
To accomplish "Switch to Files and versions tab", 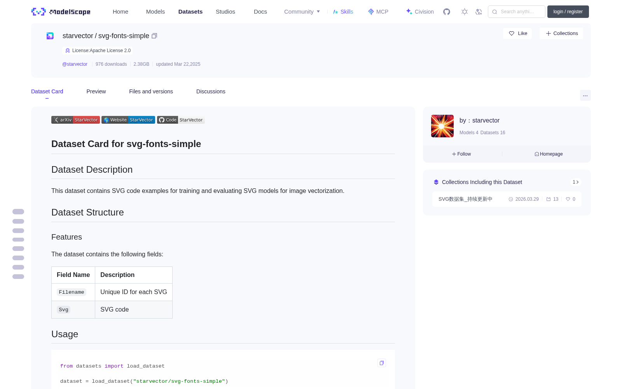I will click(x=151, y=91).
